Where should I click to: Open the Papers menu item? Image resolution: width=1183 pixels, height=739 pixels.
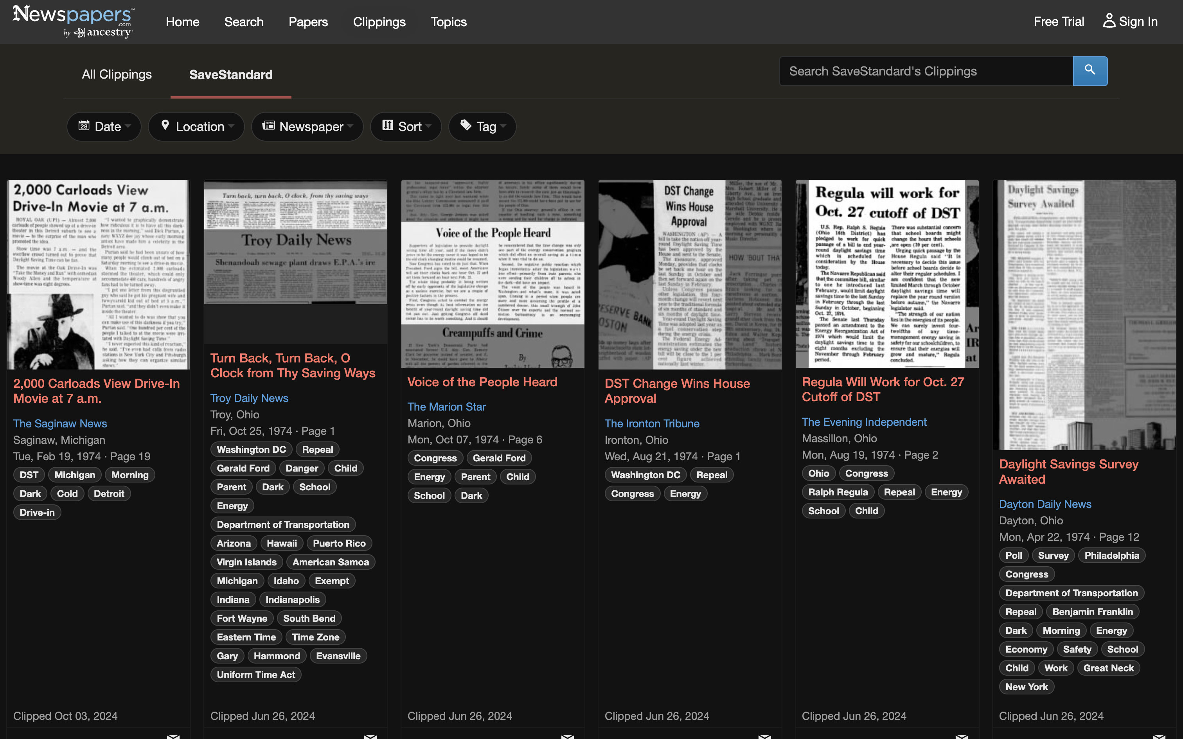click(308, 22)
